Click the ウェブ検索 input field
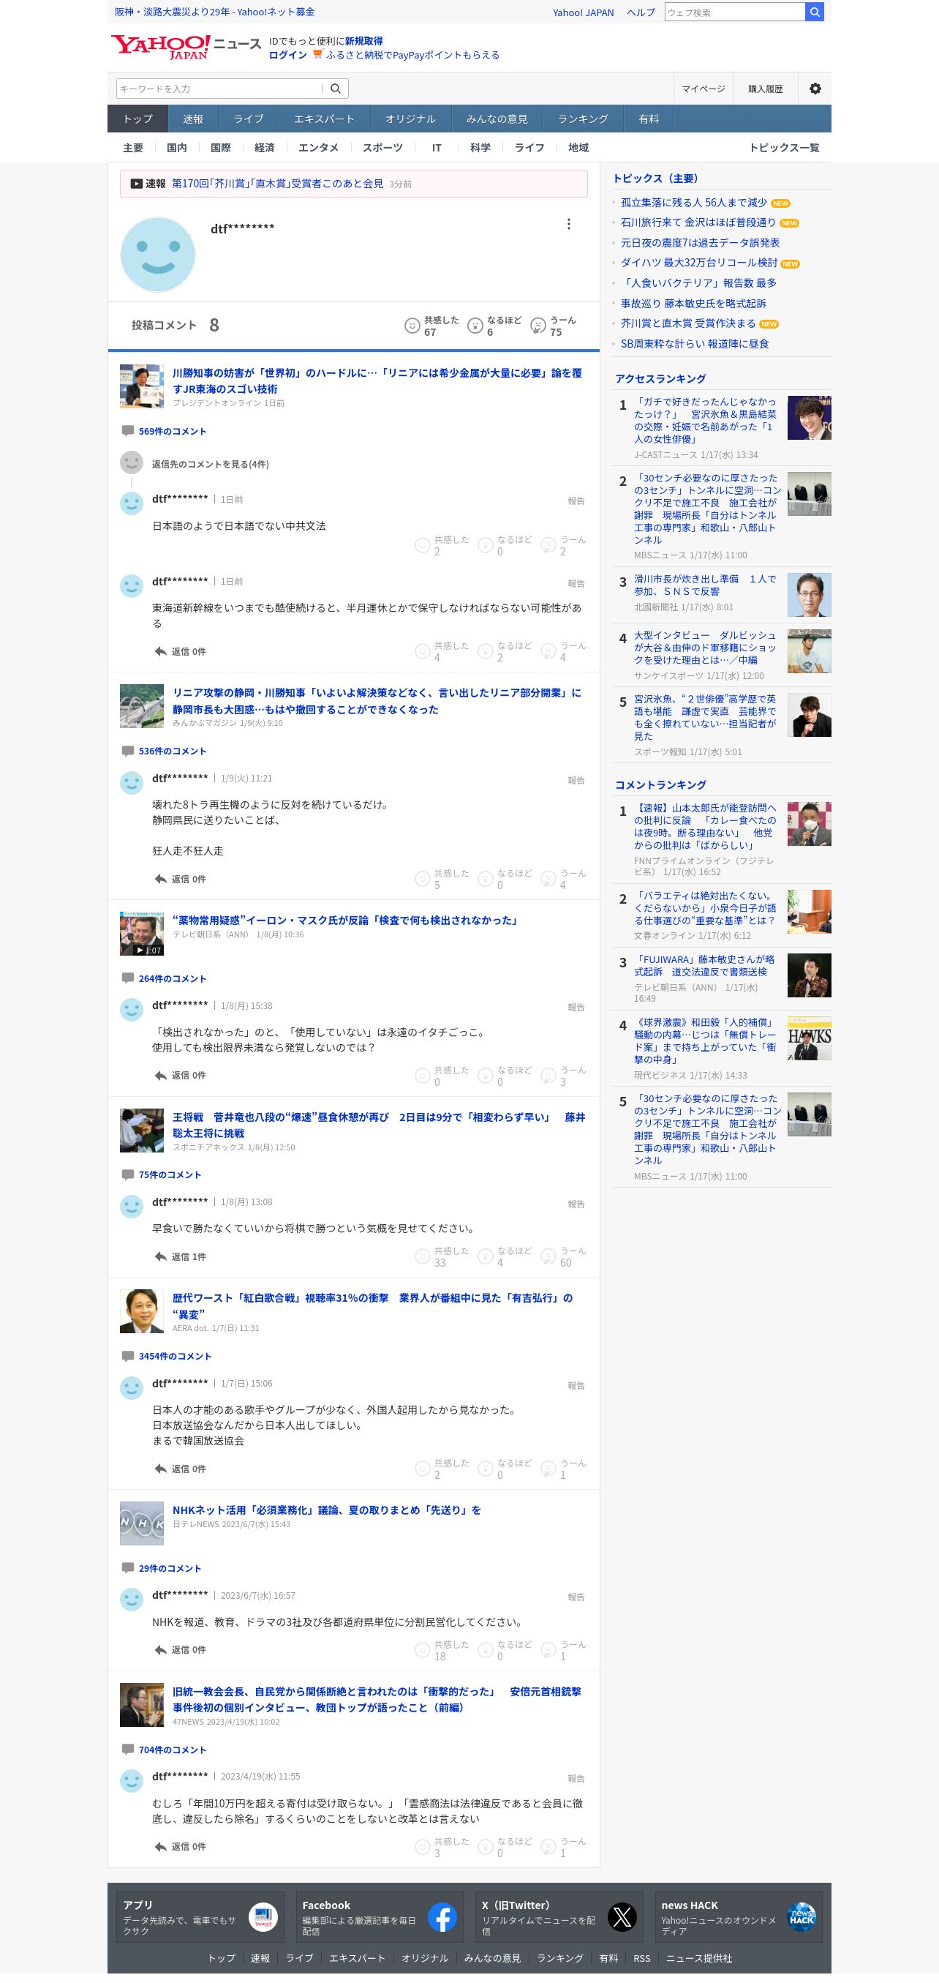The width and height of the screenshot is (939, 1983). coord(734,12)
